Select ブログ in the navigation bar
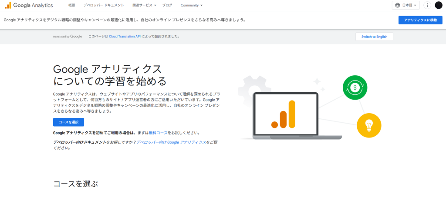The height and width of the screenshot is (198, 446). click(x=167, y=5)
